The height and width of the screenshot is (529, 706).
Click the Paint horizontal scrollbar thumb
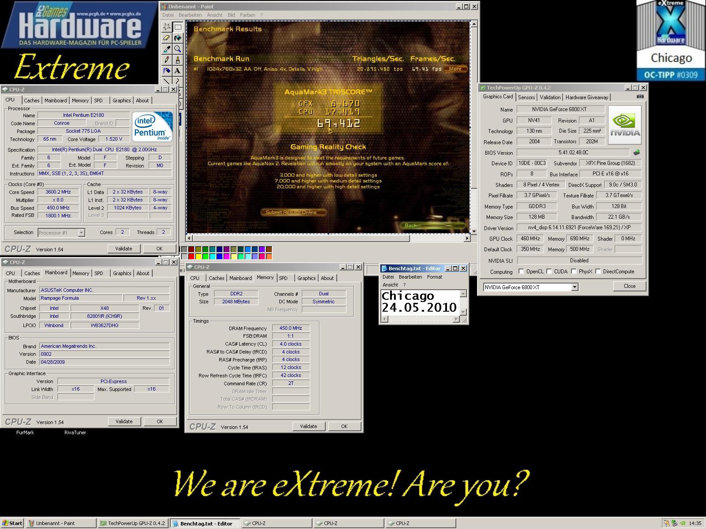click(301, 238)
